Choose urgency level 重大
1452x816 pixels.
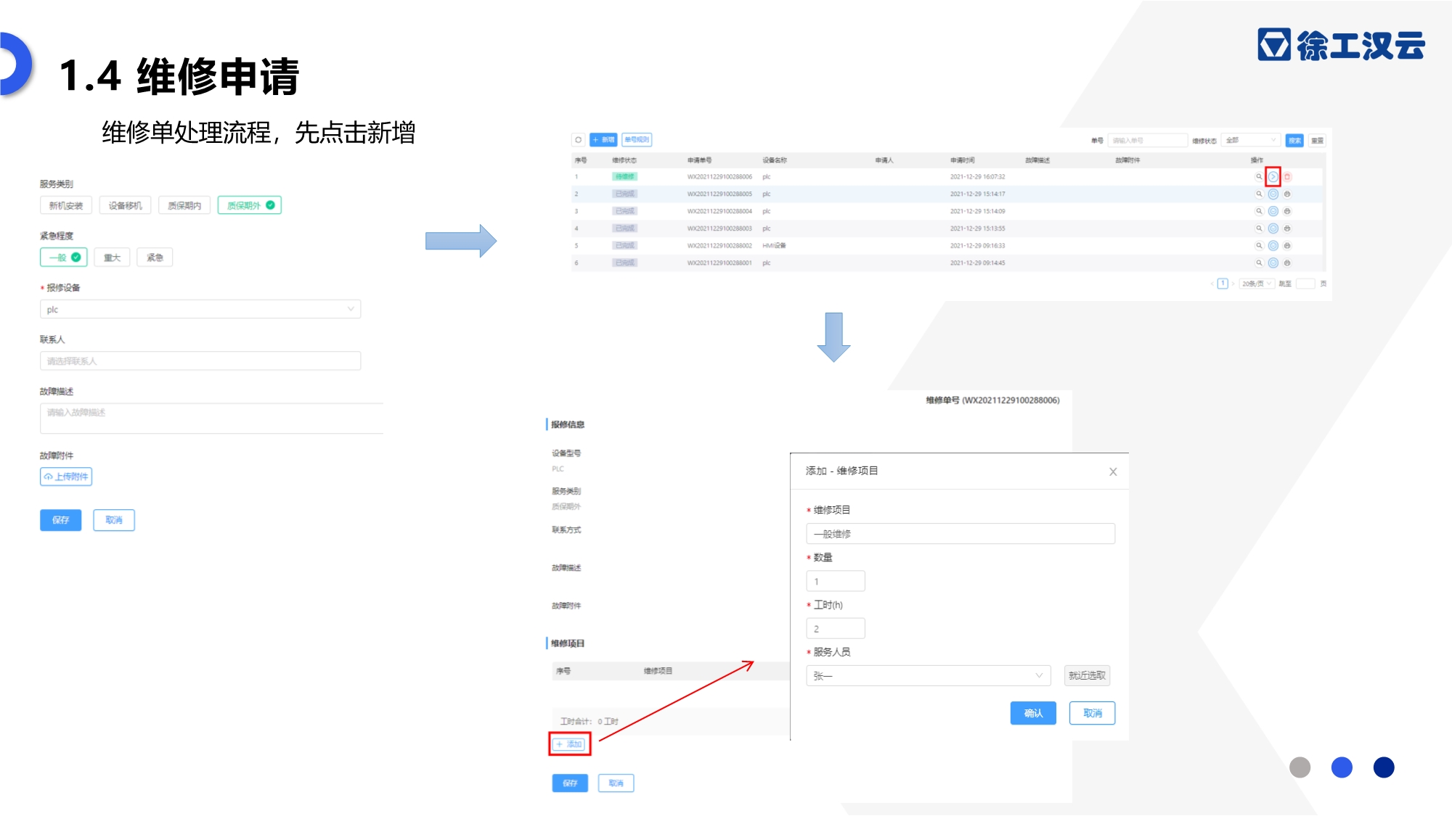click(112, 257)
